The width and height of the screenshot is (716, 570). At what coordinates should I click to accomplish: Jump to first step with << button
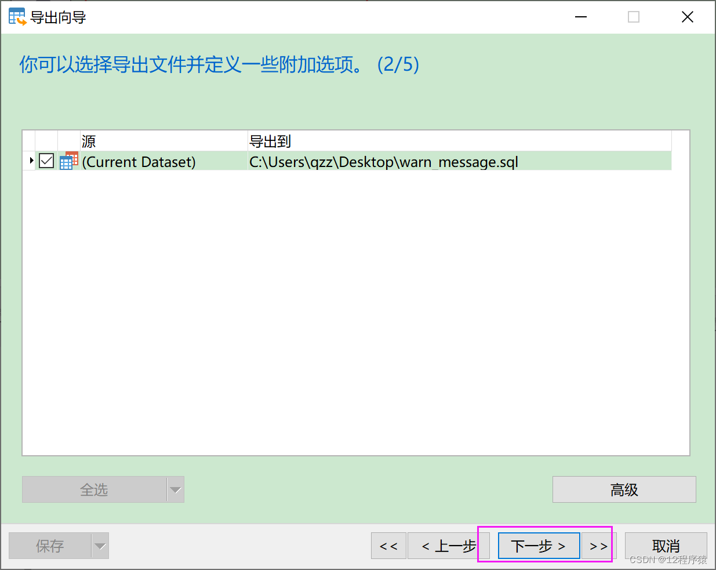point(388,546)
